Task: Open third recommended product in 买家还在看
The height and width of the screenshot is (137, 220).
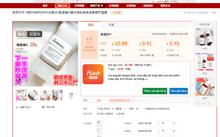Action: click(205, 87)
